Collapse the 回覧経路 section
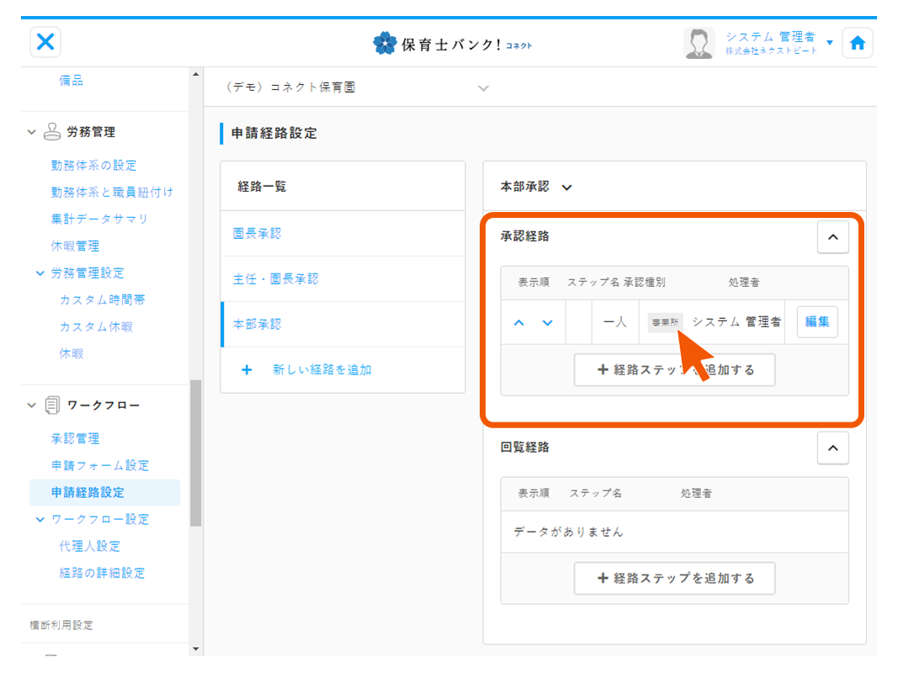 pos(832,448)
